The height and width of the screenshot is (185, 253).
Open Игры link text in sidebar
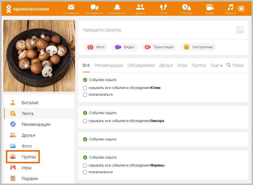(26, 168)
